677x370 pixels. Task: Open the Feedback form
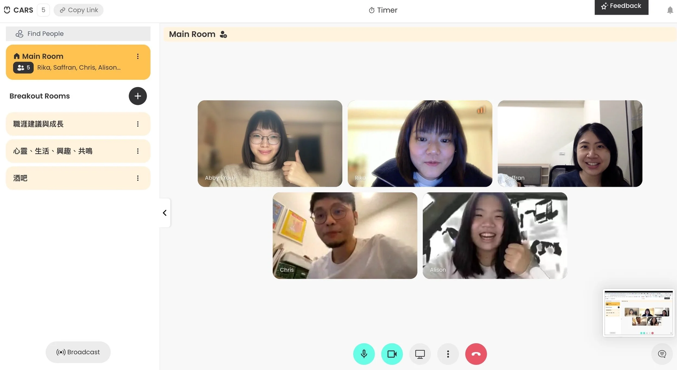pos(621,6)
